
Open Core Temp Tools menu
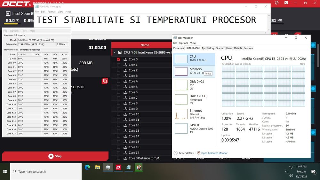pyautogui.click(x=24, y=31)
